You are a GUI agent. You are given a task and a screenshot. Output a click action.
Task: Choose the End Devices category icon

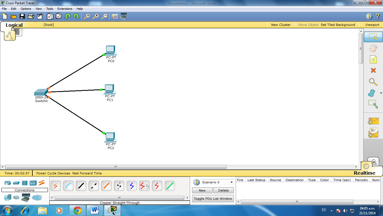pos(8,198)
